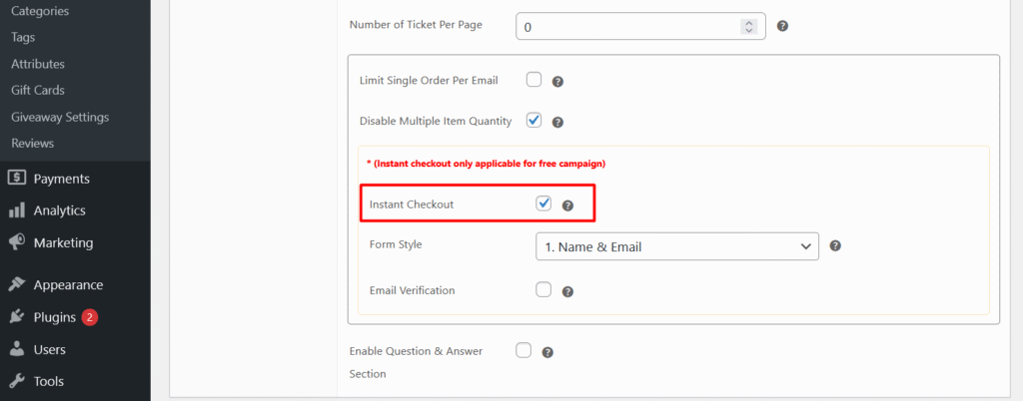
Task: Click the Payments dollar icon in sidebar
Action: pos(16,179)
